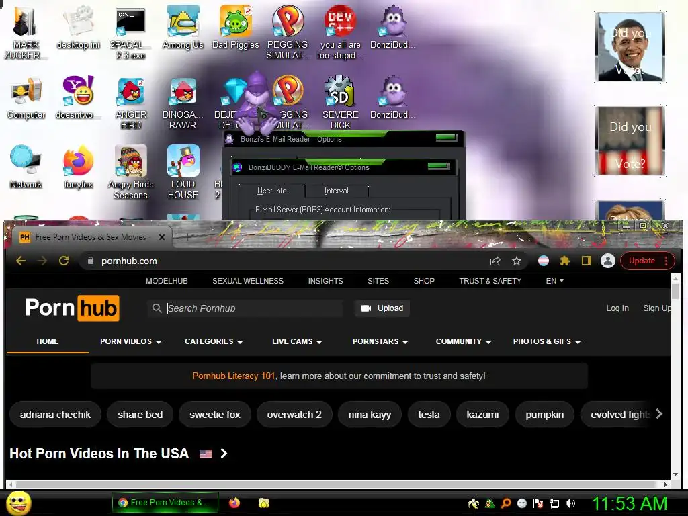
Task: Click the red Update browser button
Action: coord(642,261)
